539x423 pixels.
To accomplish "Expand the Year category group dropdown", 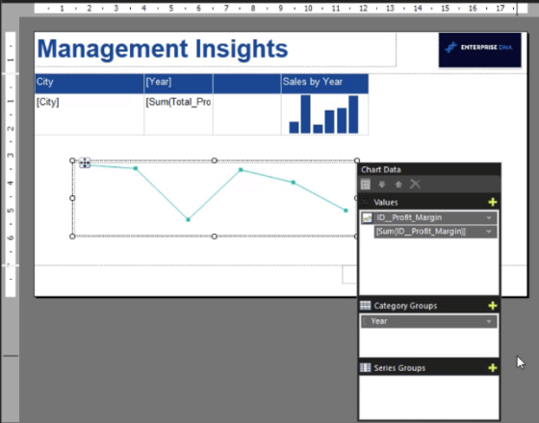I will (x=489, y=322).
